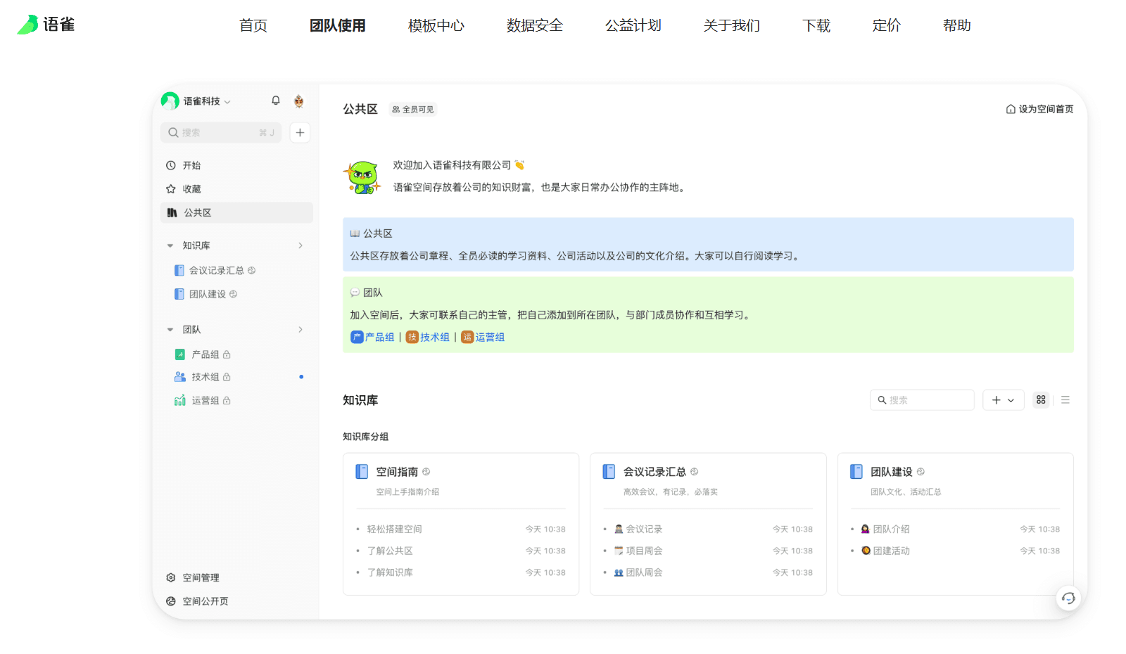
Task: Open the 语雀科技 workspace switcher dropdown
Action: pyautogui.click(x=207, y=101)
